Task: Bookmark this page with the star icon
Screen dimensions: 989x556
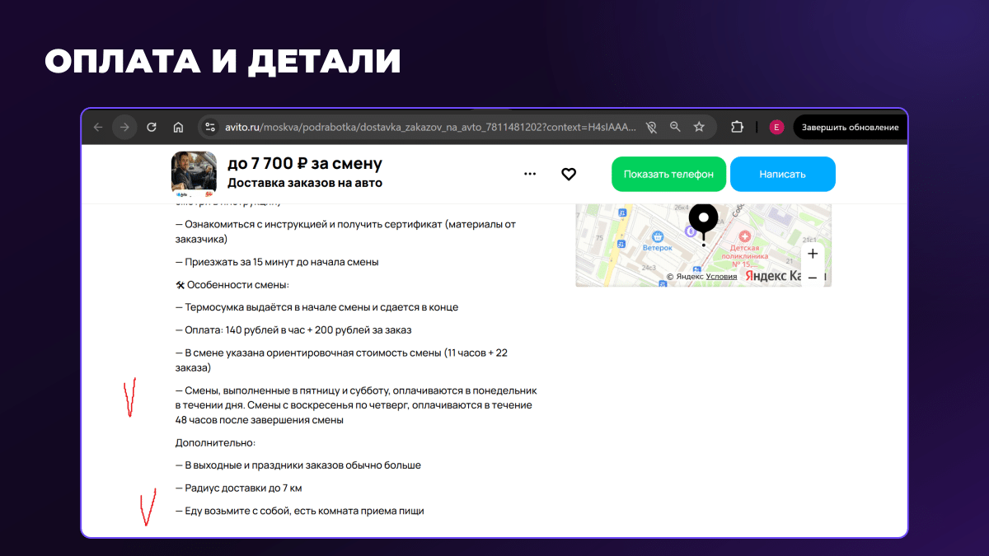Action: click(x=699, y=127)
